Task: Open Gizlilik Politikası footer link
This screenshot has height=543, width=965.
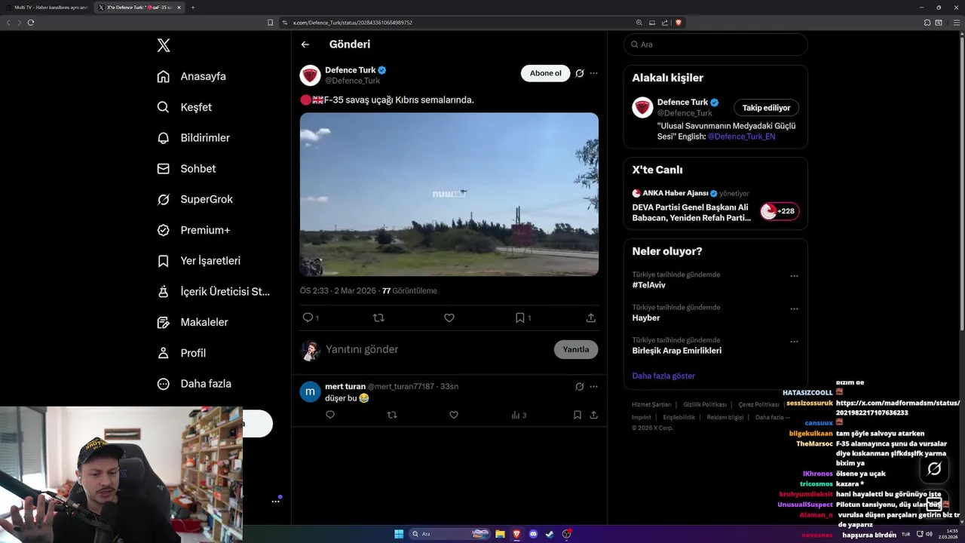Action: 705,405
